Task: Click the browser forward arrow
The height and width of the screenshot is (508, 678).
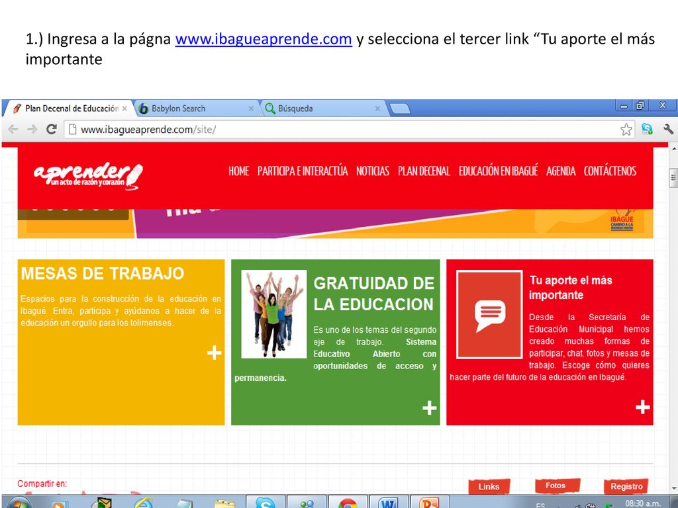Action: click(x=32, y=129)
